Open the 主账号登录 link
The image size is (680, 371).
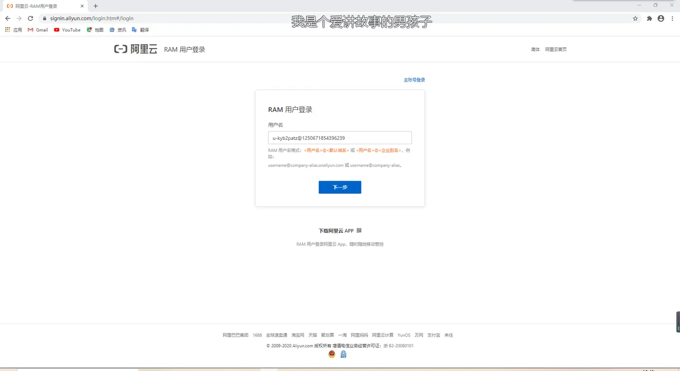[x=414, y=80]
